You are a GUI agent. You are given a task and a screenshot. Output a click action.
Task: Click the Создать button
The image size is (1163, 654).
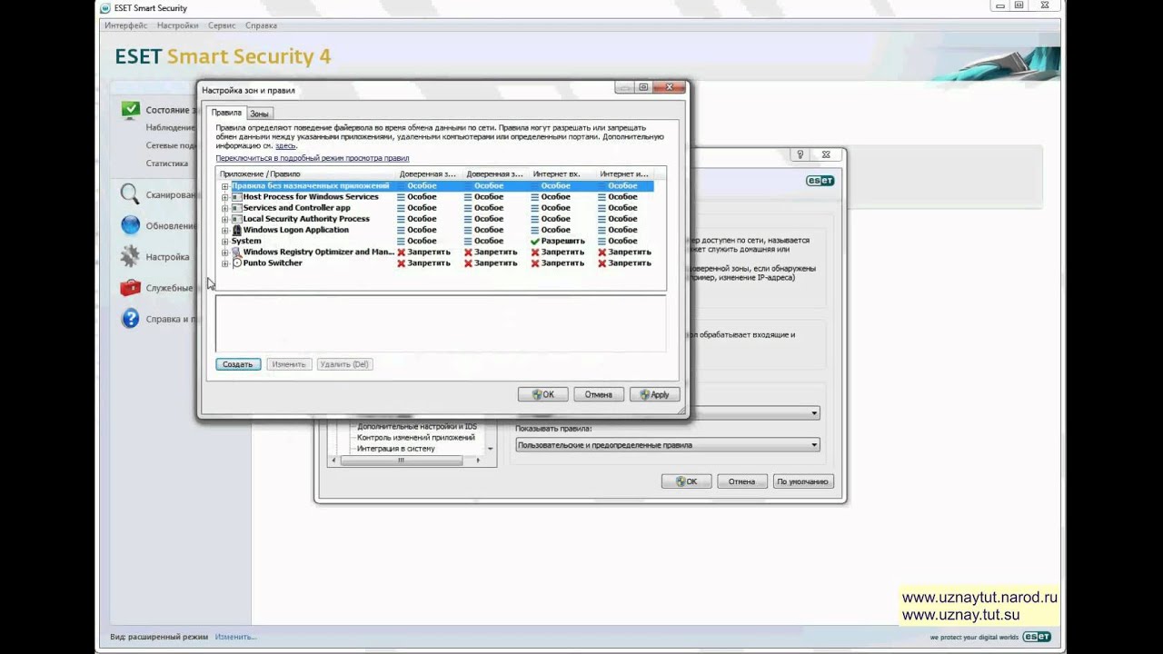point(238,364)
